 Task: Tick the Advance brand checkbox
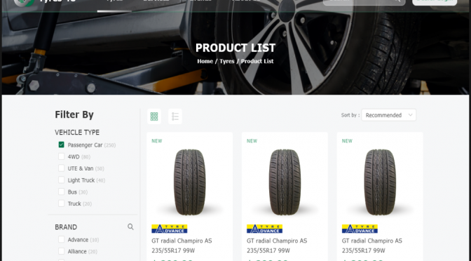(x=61, y=239)
